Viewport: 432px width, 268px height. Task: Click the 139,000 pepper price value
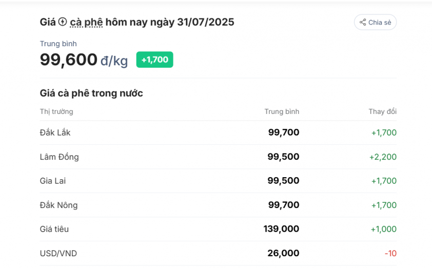[x=281, y=229]
